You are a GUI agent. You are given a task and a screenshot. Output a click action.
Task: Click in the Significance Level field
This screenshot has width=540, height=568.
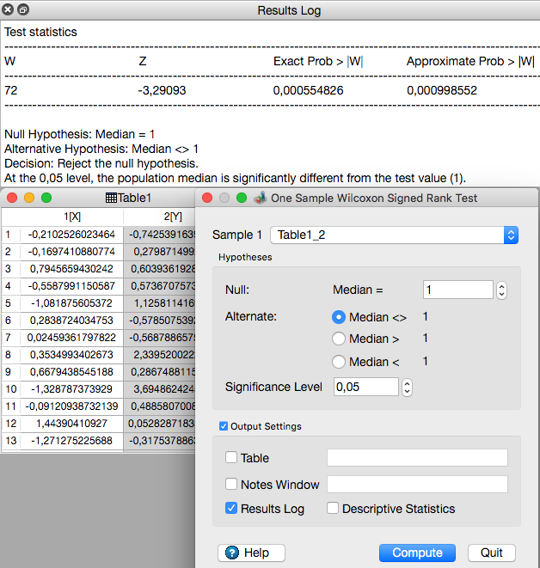pos(365,387)
